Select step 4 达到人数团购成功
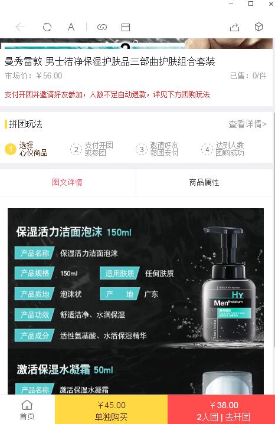The height and width of the screenshot is (424, 275). click(x=222, y=149)
